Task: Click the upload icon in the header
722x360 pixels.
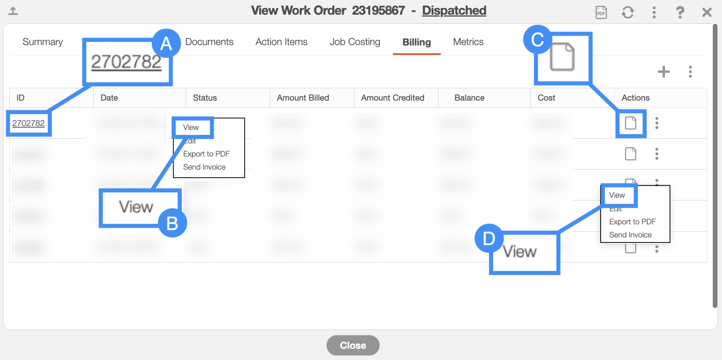Action: (13, 11)
